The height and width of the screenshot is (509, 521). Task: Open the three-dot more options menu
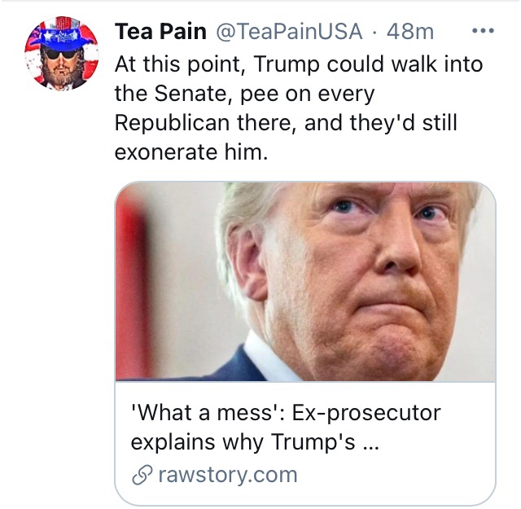(483, 32)
